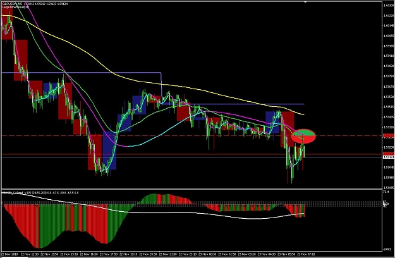Click the 22 Nov 12:00 time label
This screenshot has width=395, height=258.
(29, 254)
